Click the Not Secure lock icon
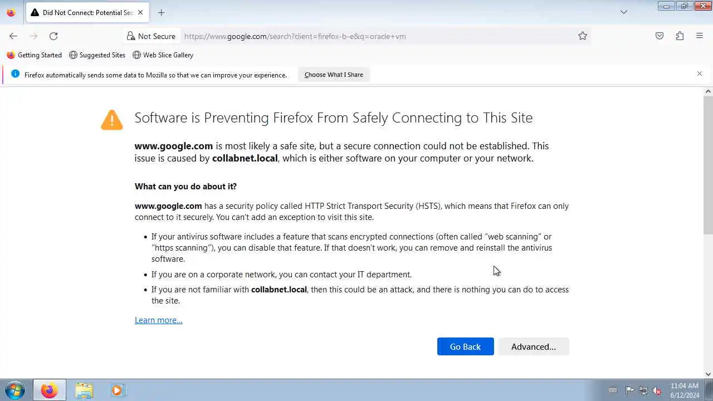The height and width of the screenshot is (401, 713). [x=131, y=36]
